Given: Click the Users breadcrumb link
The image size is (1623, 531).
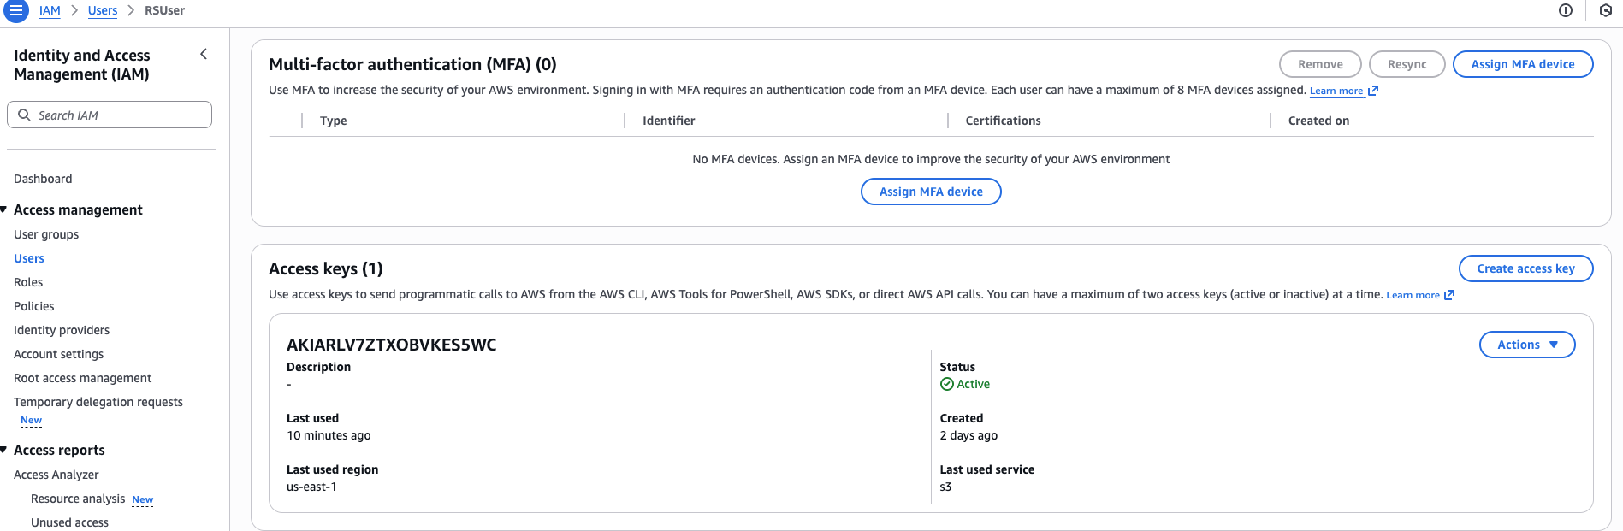Looking at the screenshot, I should tap(103, 10).
